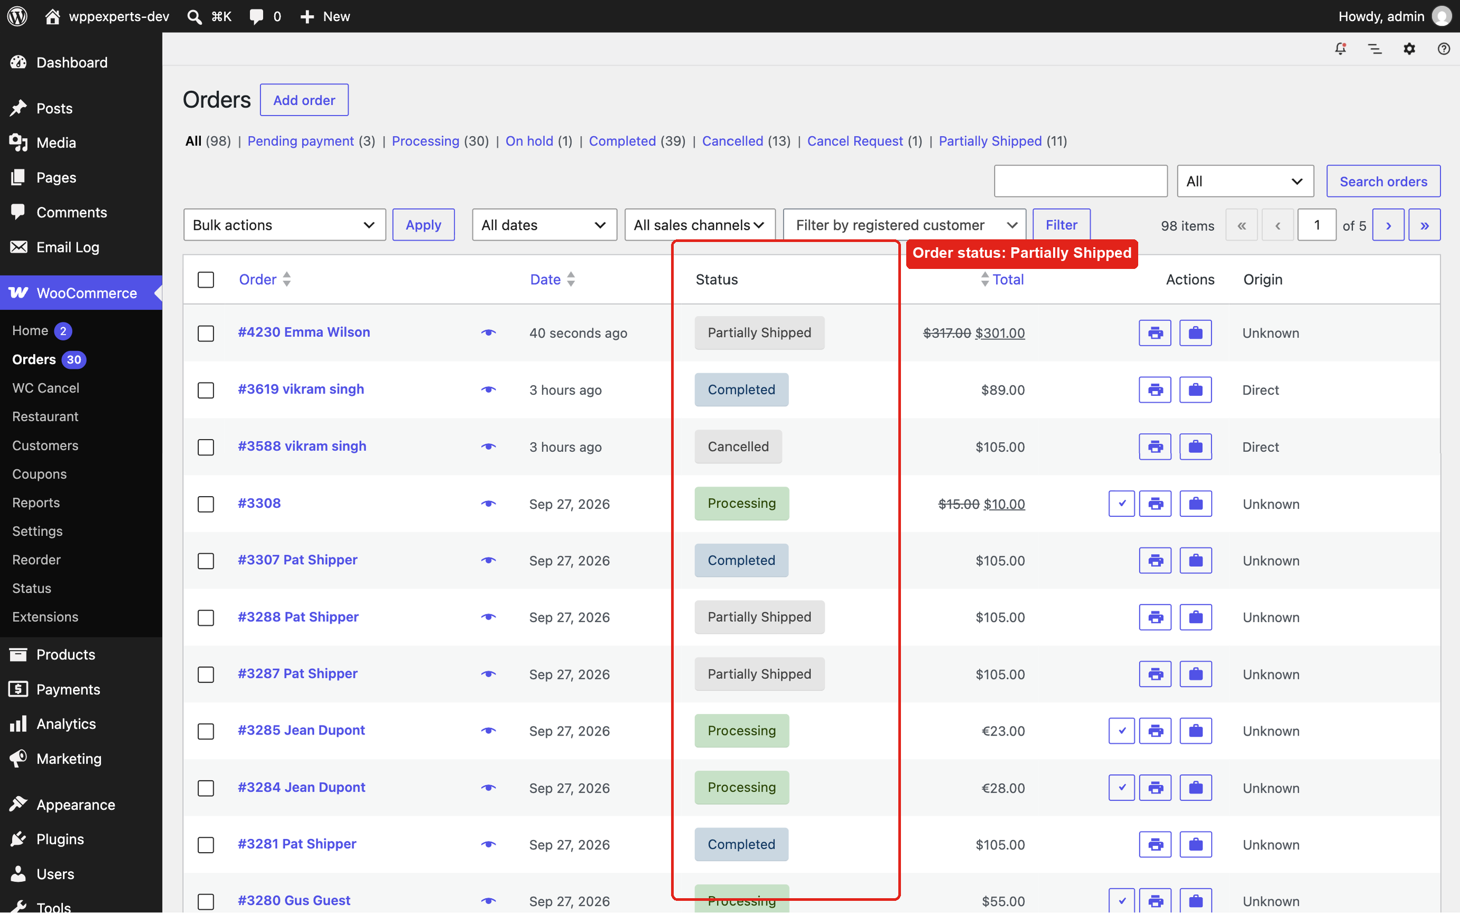Select checkbox for order #3284 Jean Dupont
The image size is (1460, 913).
[x=206, y=788]
